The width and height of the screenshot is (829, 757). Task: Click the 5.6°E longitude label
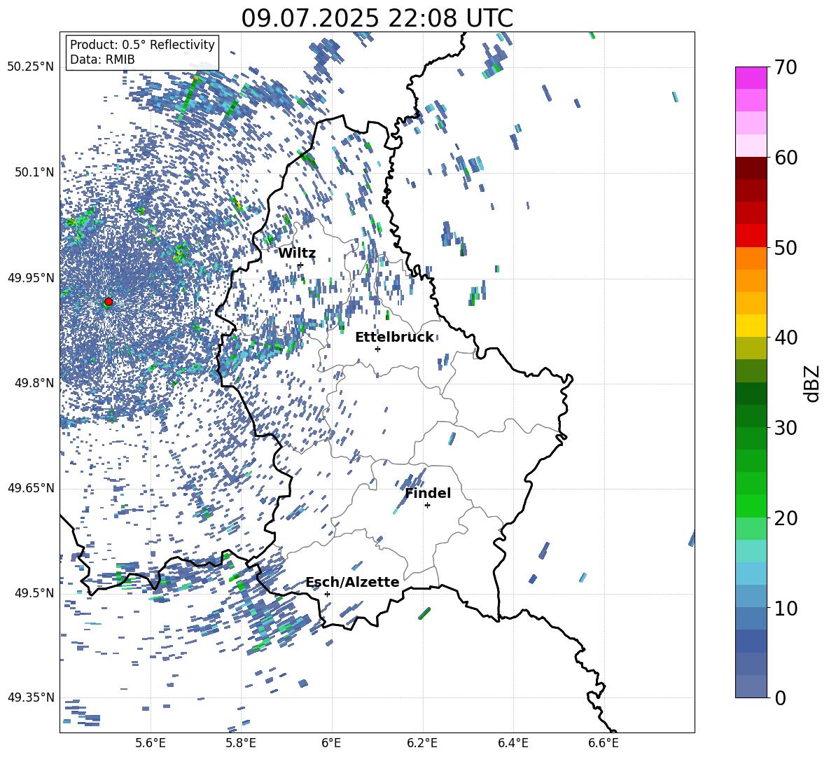coord(150,743)
